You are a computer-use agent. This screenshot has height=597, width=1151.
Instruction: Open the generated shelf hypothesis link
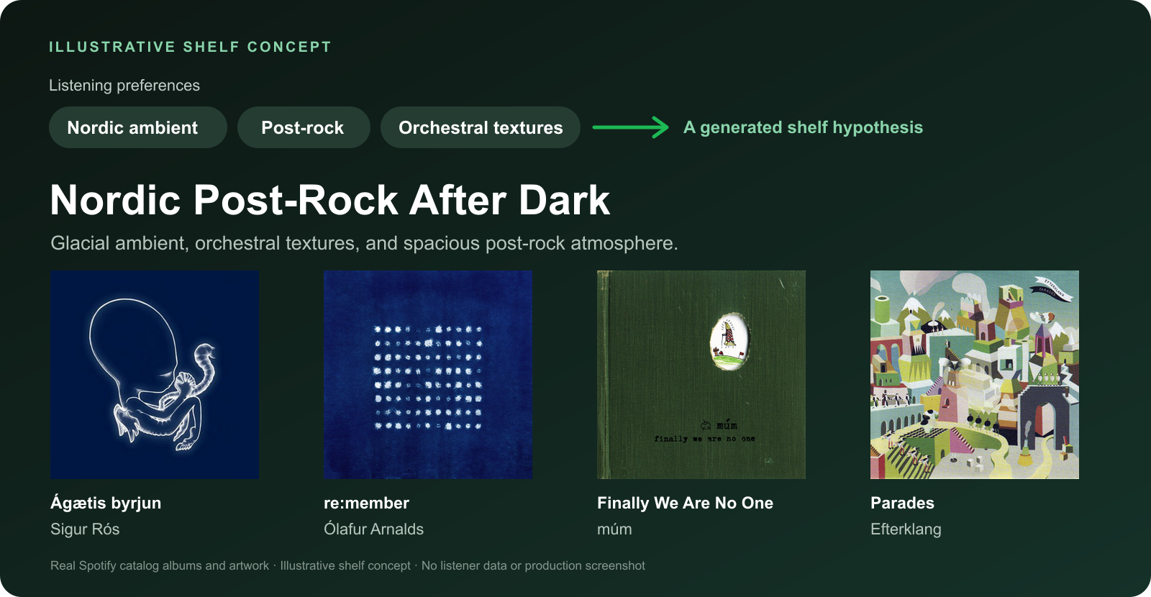(x=803, y=127)
